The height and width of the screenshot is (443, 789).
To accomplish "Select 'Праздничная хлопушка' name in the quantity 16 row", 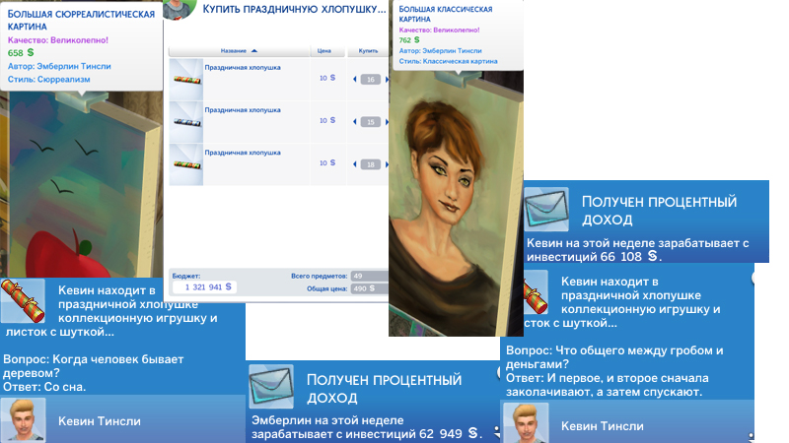I will 243,67.
